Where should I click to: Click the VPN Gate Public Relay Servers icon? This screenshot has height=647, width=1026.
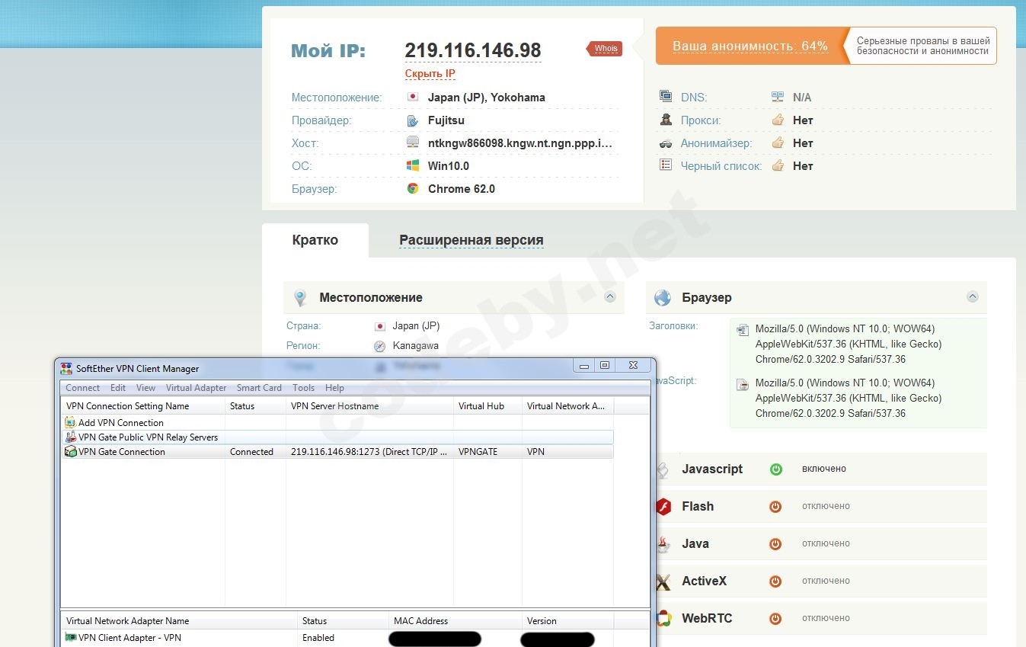[70, 437]
